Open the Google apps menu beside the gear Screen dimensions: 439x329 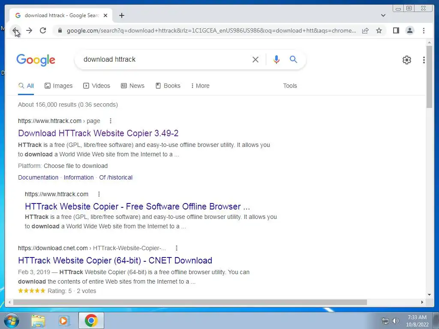click(424, 60)
